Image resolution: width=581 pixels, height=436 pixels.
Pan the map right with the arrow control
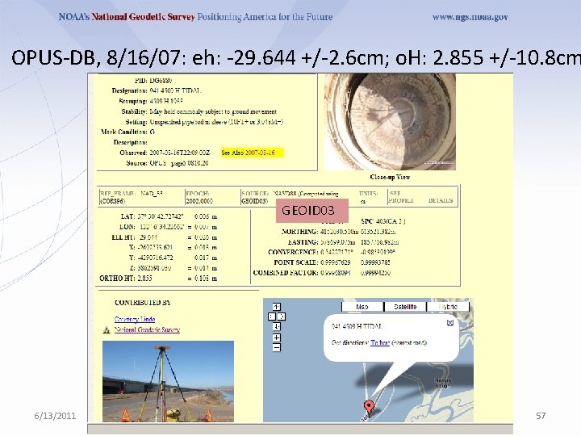[x=282, y=317]
